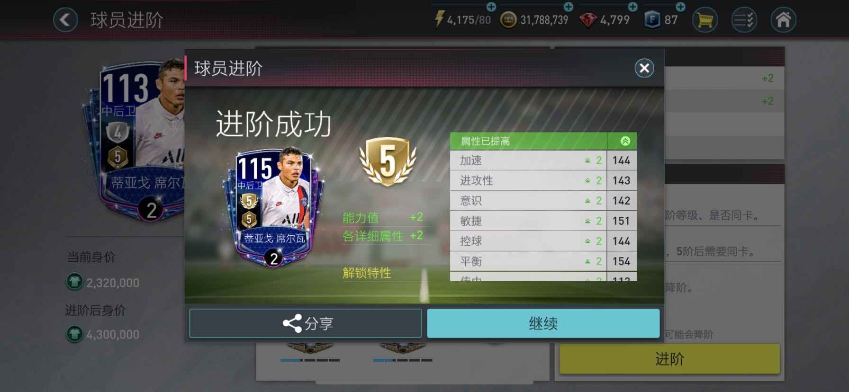Viewport: 849px width, 392px height.
Task: Add coins via plus beside 31,788,739
Action: tap(569, 7)
